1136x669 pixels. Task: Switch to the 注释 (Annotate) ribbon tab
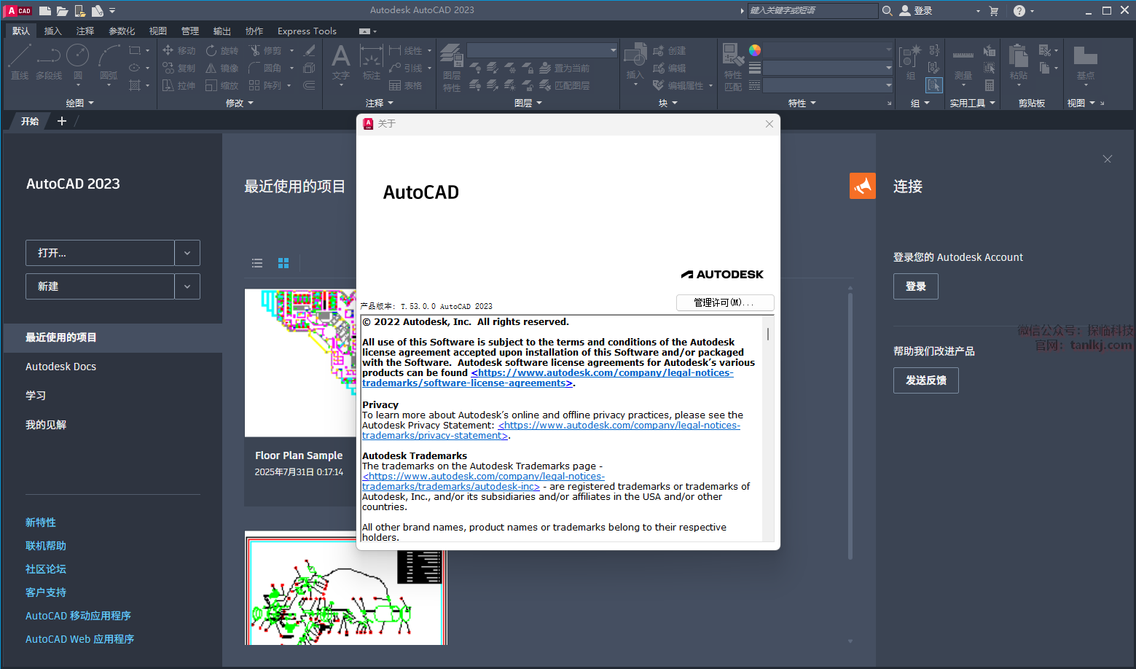(85, 31)
